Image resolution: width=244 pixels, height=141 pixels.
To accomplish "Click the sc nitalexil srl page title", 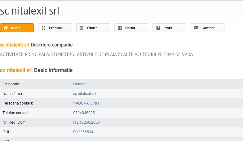I will click(x=29, y=11).
